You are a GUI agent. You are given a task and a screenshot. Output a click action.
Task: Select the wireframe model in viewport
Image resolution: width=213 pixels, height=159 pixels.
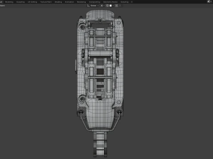(100, 83)
